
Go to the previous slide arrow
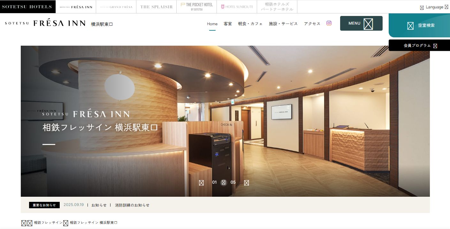[x=201, y=183]
